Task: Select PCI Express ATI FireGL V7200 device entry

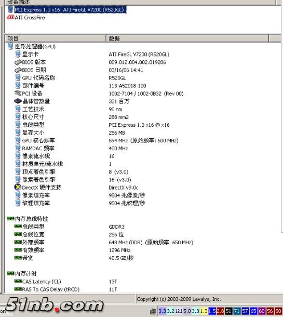Action: (70, 10)
